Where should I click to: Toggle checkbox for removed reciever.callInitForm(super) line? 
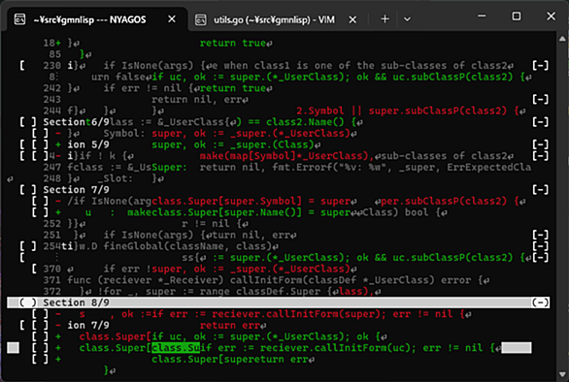tap(40, 314)
